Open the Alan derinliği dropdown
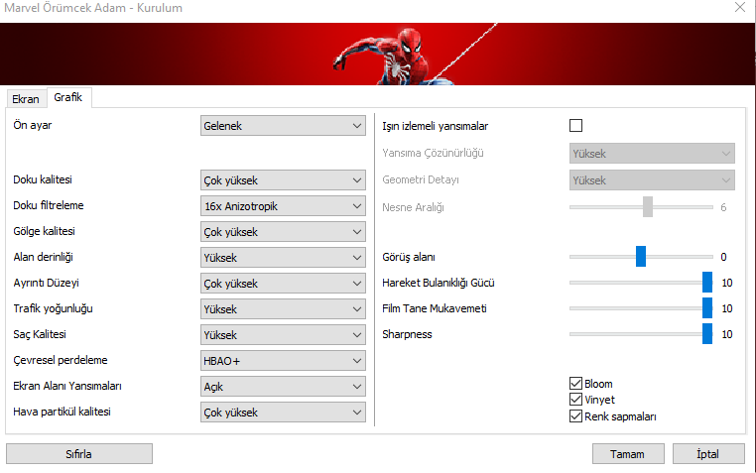Viewport: 756px width, 473px height. (283, 258)
